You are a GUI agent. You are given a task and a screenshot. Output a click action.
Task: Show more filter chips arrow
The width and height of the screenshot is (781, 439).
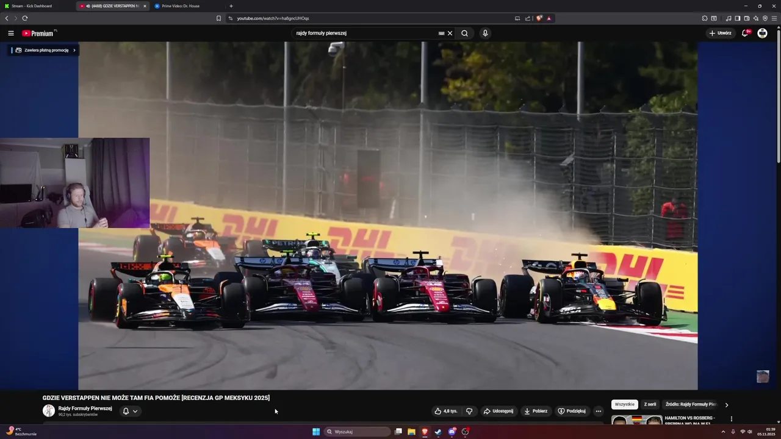click(727, 404)
